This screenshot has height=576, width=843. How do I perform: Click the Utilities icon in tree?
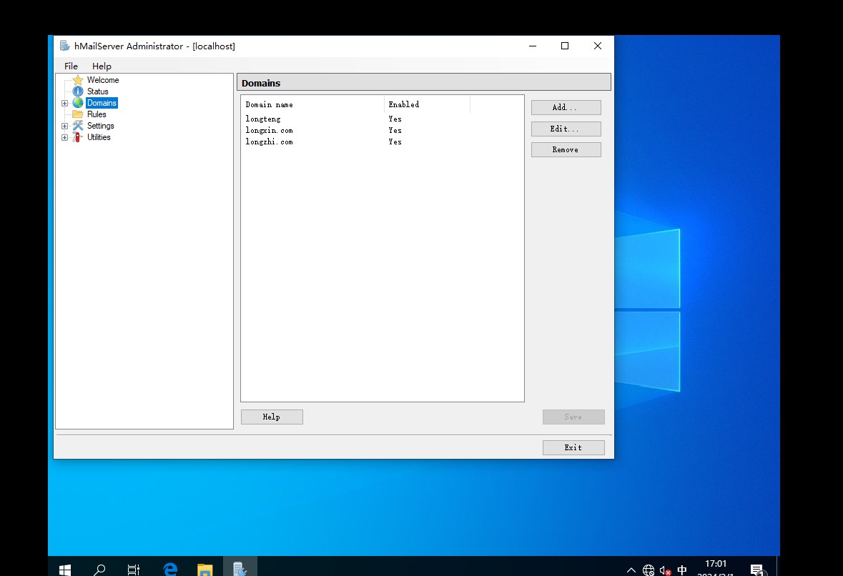[x=78, y=137]
